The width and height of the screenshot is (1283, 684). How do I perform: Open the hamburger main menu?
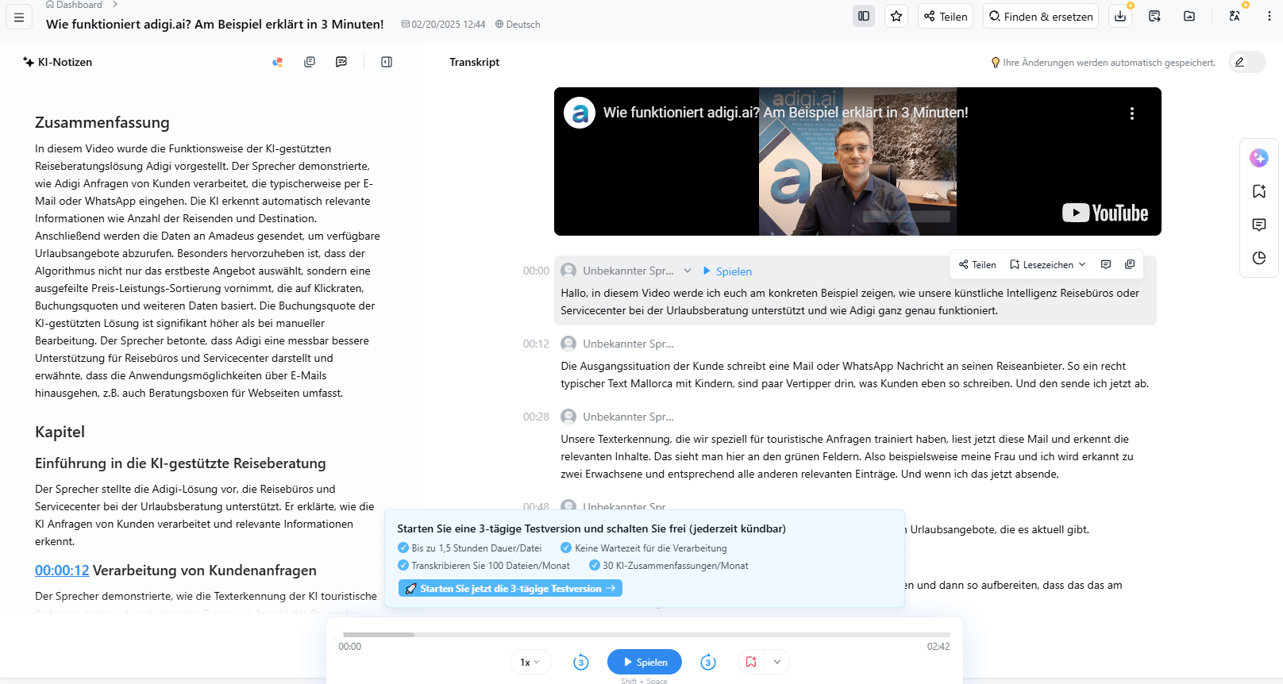[x=19, y=17]
